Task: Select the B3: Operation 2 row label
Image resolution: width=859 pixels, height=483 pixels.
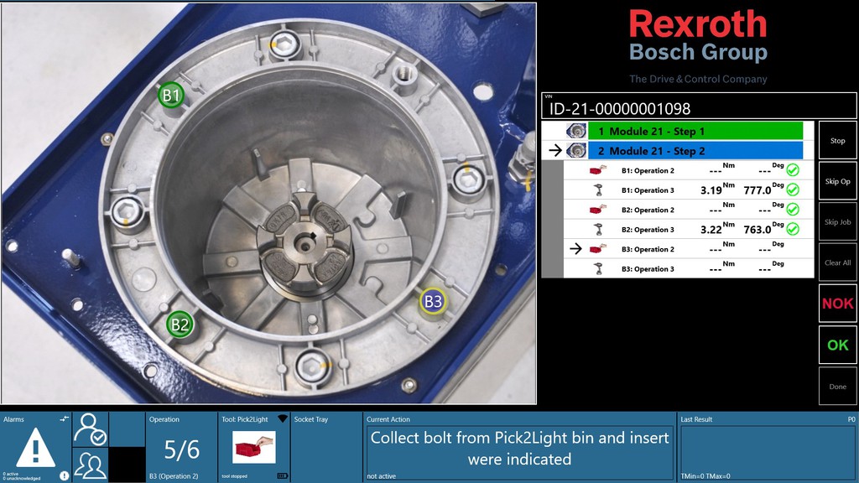Action: [648, 250]
